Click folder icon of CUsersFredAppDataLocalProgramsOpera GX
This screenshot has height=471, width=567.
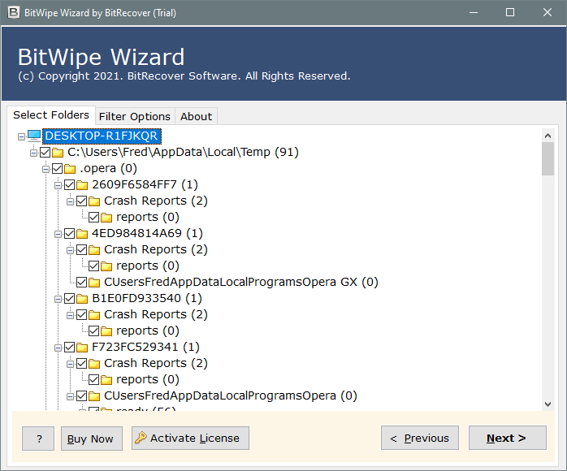click(x=94, y=283)
